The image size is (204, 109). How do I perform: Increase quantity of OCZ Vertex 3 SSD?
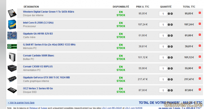[172, 90]
